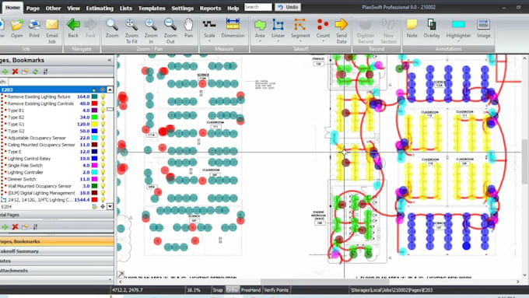The height and width of the screenshot is (298, 529).
Task: Click the takeoff list scroll down arrow
Action: tap(110, 206)
